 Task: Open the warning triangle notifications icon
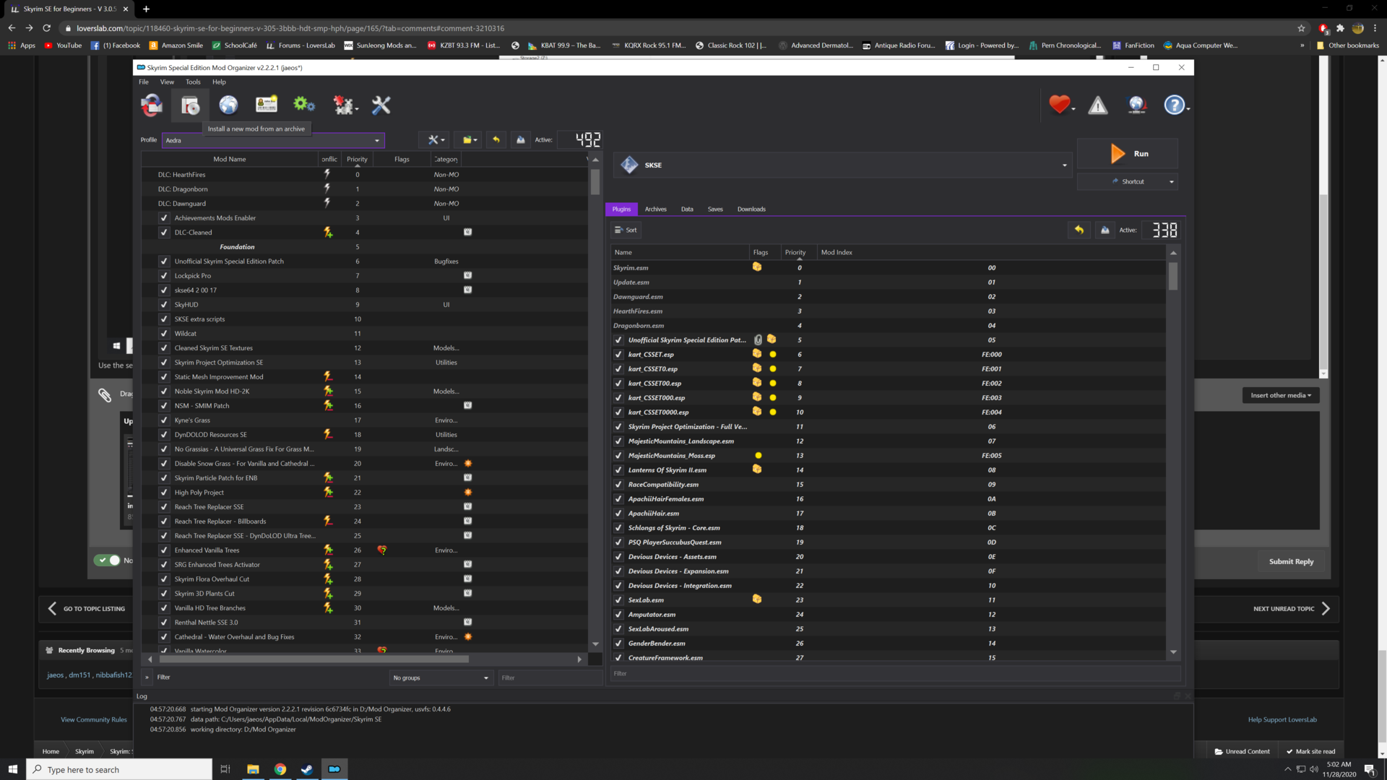point(1098,105)
